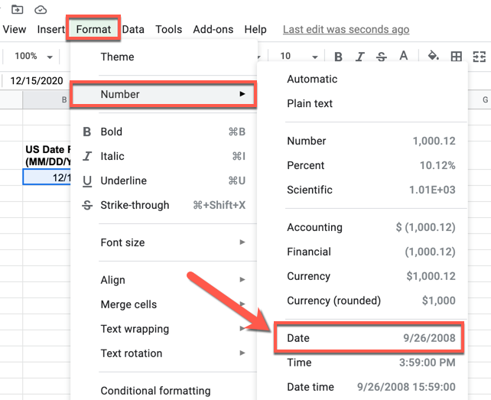Click the Italic toolbar icon
Screen dimensions: 491x400
tap(360, 56)
